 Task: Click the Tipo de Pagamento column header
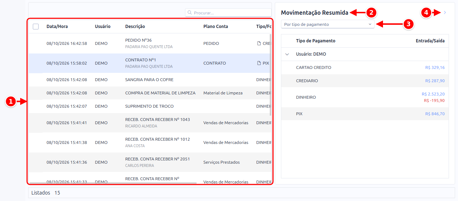[x=316, y=41]
